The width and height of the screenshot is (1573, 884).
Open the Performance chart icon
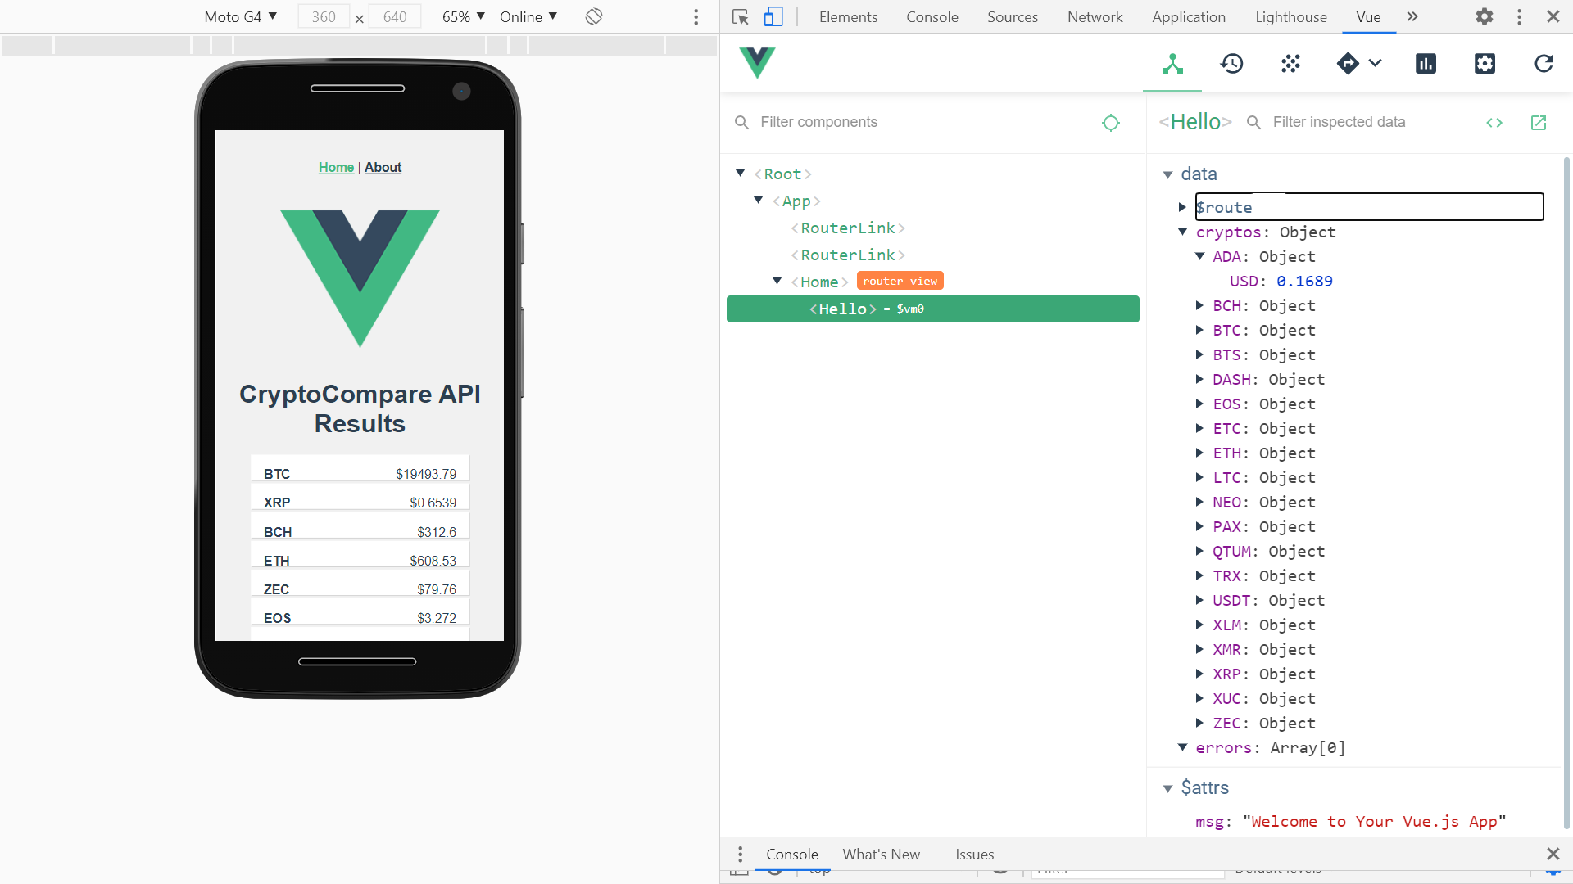[1426, 64]
